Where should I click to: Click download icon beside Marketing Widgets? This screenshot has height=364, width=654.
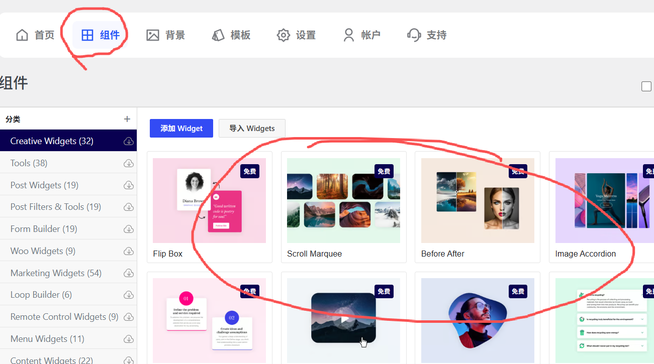click(x=129, y=273)
